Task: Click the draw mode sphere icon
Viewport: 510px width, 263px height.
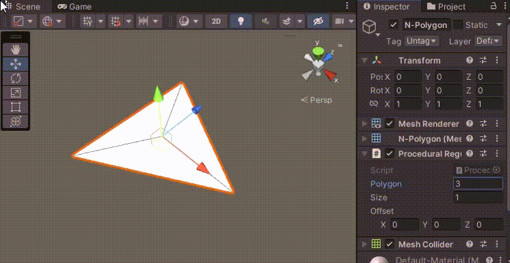Action: point(185,21)
